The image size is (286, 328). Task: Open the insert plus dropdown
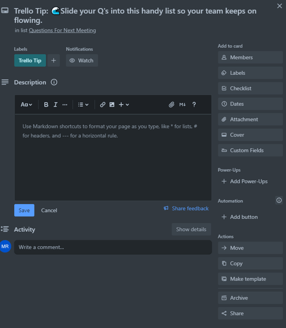[124, 104]
